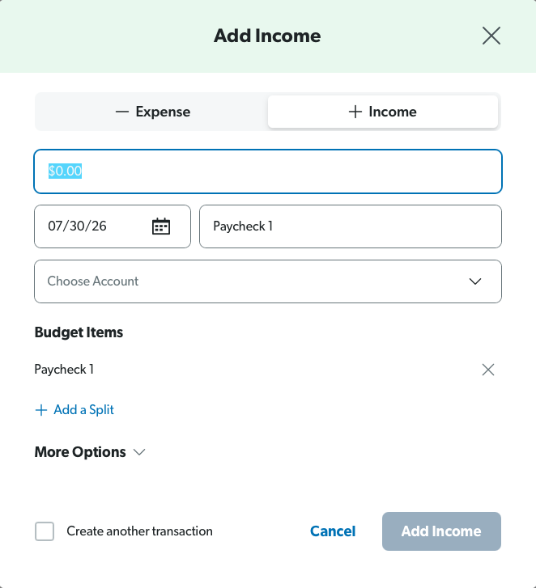The image size is (536, 588).
Task: Open the calendar date picker icon
Action: 161,226
